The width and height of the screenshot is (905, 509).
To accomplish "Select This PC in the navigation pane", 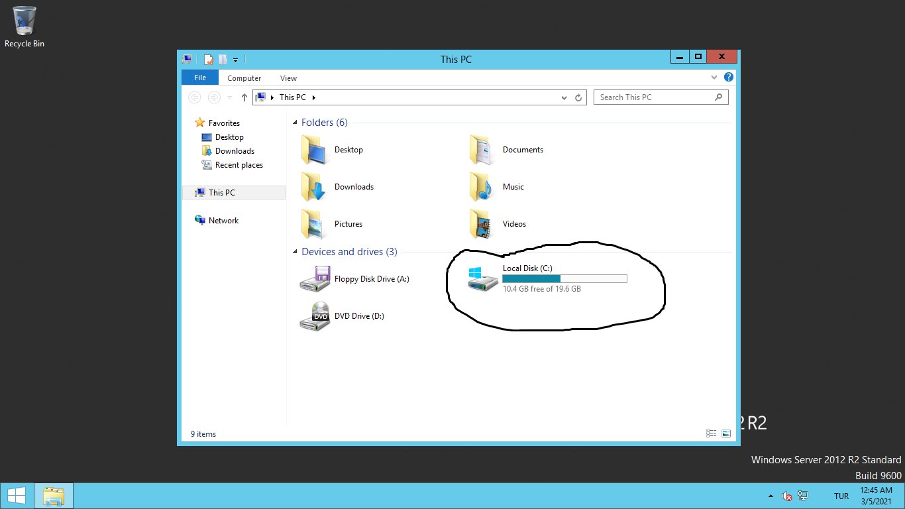I will pos(233,193).
